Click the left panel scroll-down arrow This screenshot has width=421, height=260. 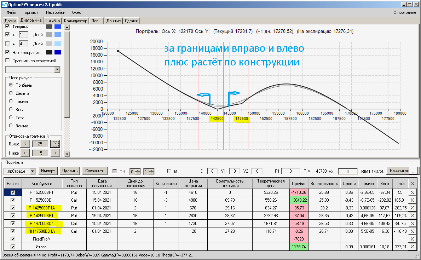pyautogui.click(x=67, y=154)
